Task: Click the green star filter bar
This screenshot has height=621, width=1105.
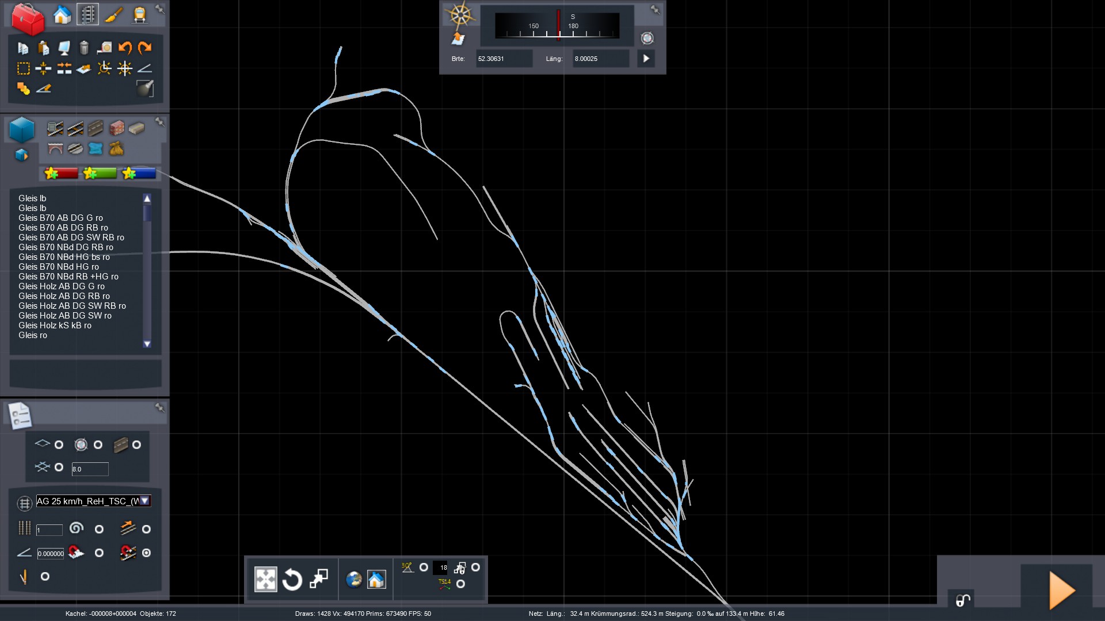Action: (x=100, y=173)
